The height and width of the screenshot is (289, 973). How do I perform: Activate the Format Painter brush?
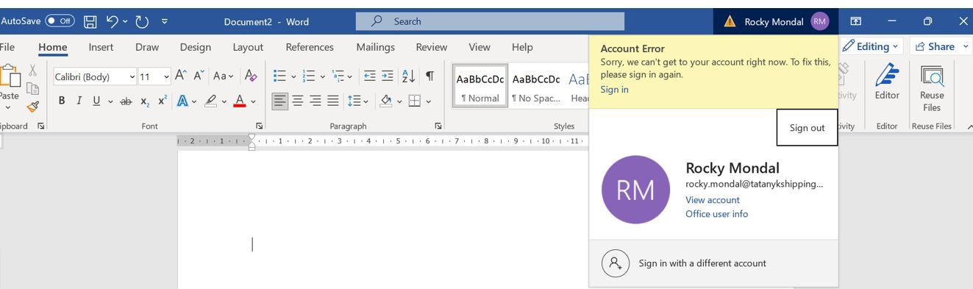point(32,107)
